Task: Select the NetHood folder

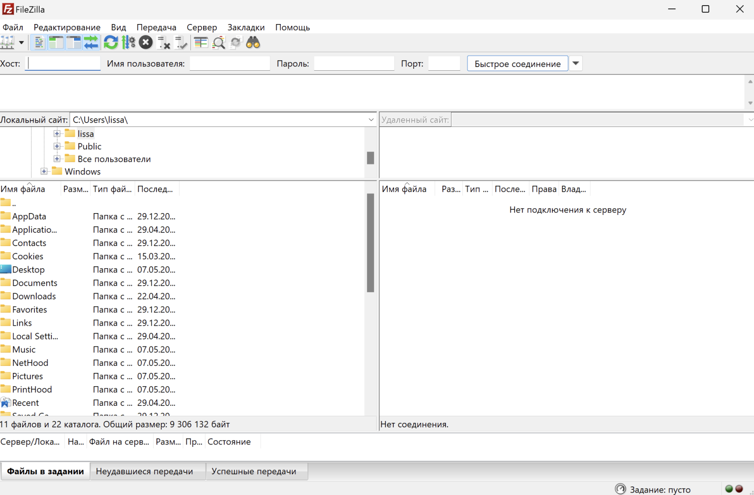Action: point(25,363)
